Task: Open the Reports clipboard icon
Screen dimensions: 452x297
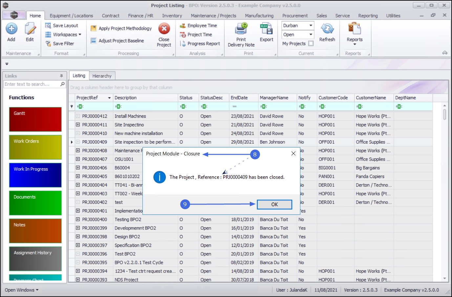Action: [x=355, y=29]
